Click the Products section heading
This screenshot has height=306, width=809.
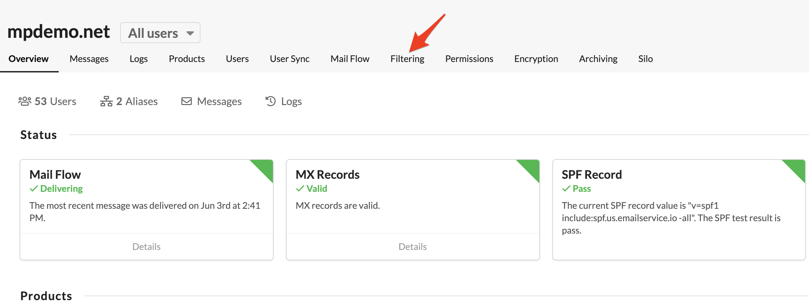[x=46, y=296]
